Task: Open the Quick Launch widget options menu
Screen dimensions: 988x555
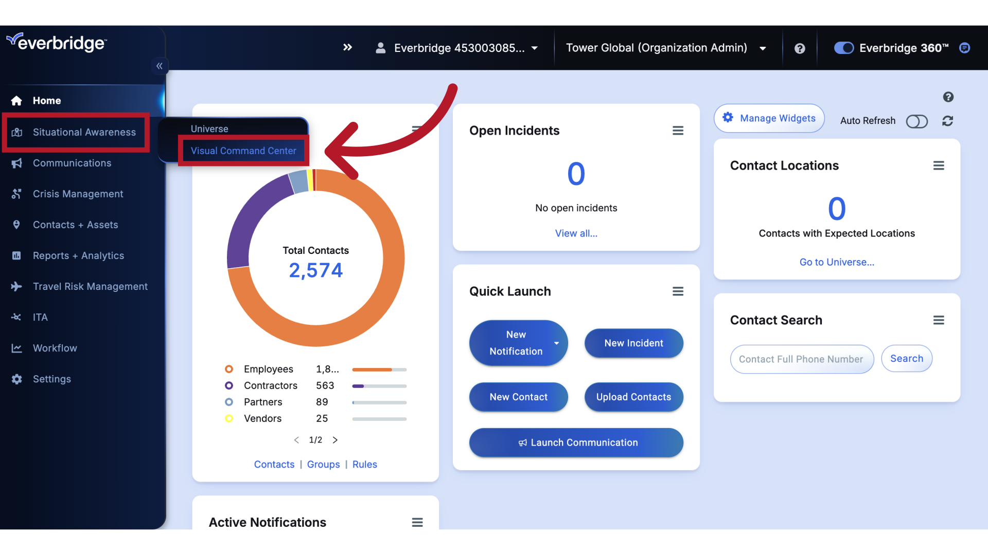Action: point(678,291)
